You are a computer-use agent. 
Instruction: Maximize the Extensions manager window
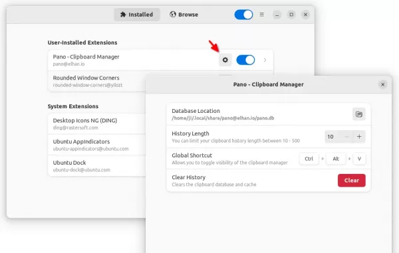tap(291, 15)
